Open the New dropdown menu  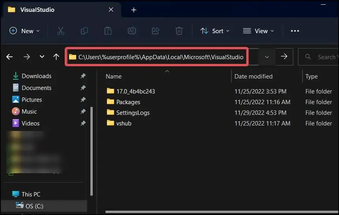tap(24, 31)
